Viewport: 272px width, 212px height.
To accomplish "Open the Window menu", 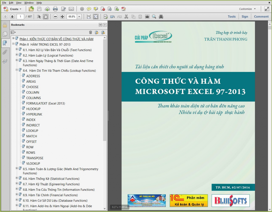I will pyautogui.click(x=29, y=3).
